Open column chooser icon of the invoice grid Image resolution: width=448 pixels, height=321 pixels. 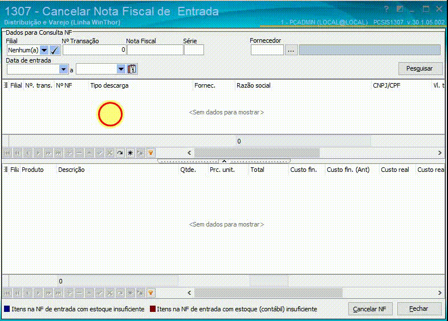tap(6, 85)
